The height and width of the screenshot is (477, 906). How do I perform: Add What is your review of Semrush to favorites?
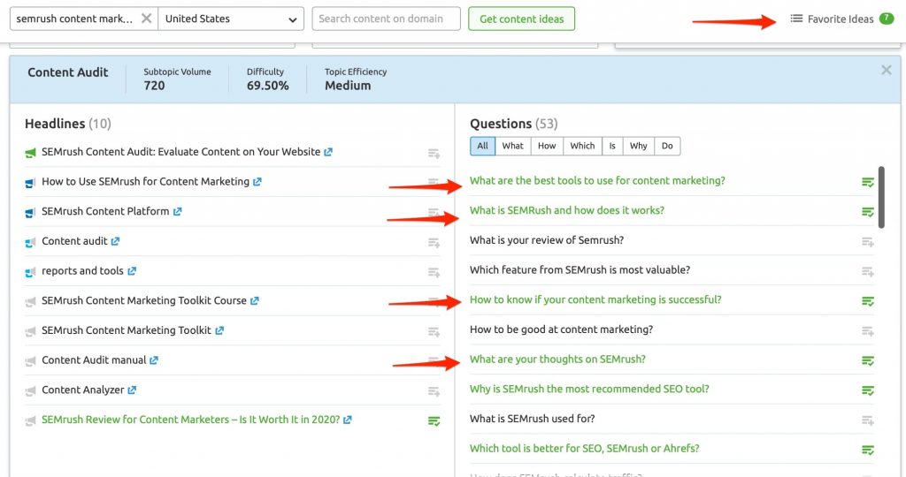[x=868, y=242]
